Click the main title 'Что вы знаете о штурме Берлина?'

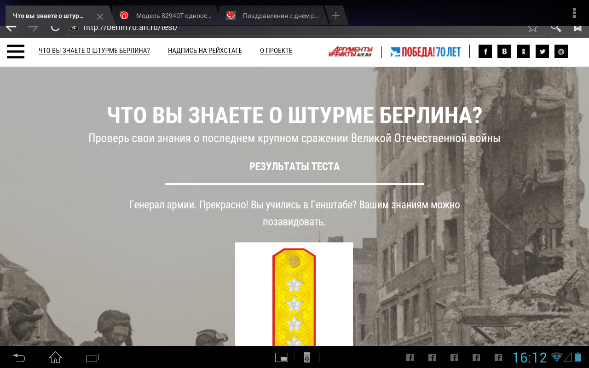click(294, 115)
